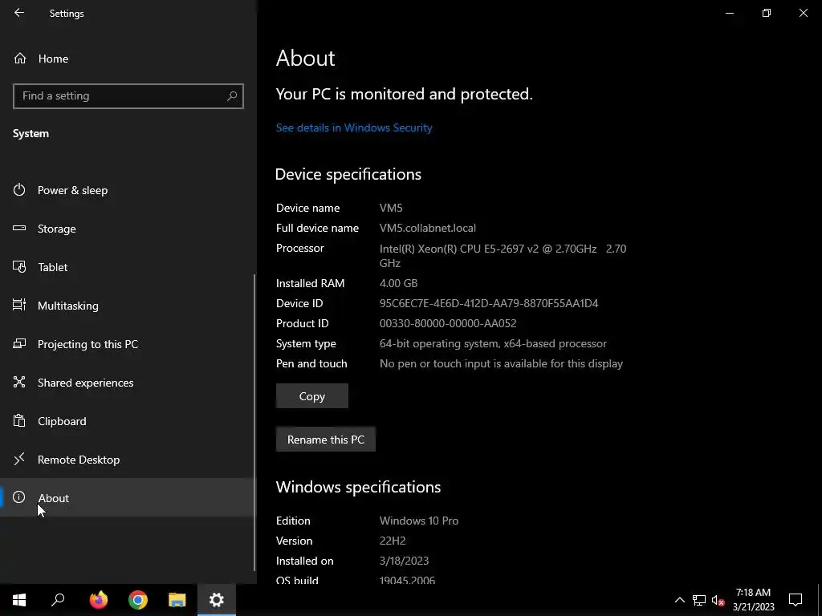This screenshot has height=616, width=822.
Task: Open the taskbar clock and date
Action: coord(753,600)
